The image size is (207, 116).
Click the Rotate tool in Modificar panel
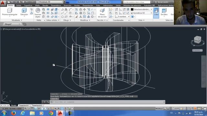pos(84,13)
